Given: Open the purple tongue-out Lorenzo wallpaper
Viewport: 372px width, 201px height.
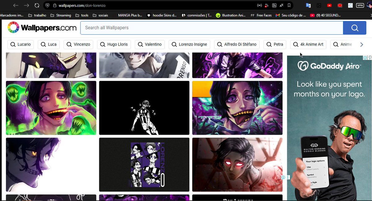Looking at the screenshot, I should 237,108.
